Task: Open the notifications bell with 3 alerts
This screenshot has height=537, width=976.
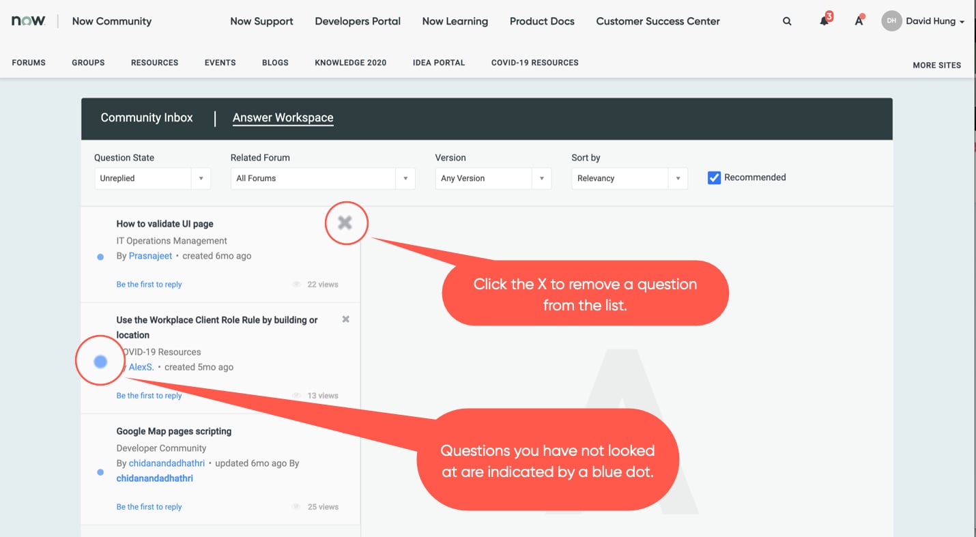Action: click(825, 20)
